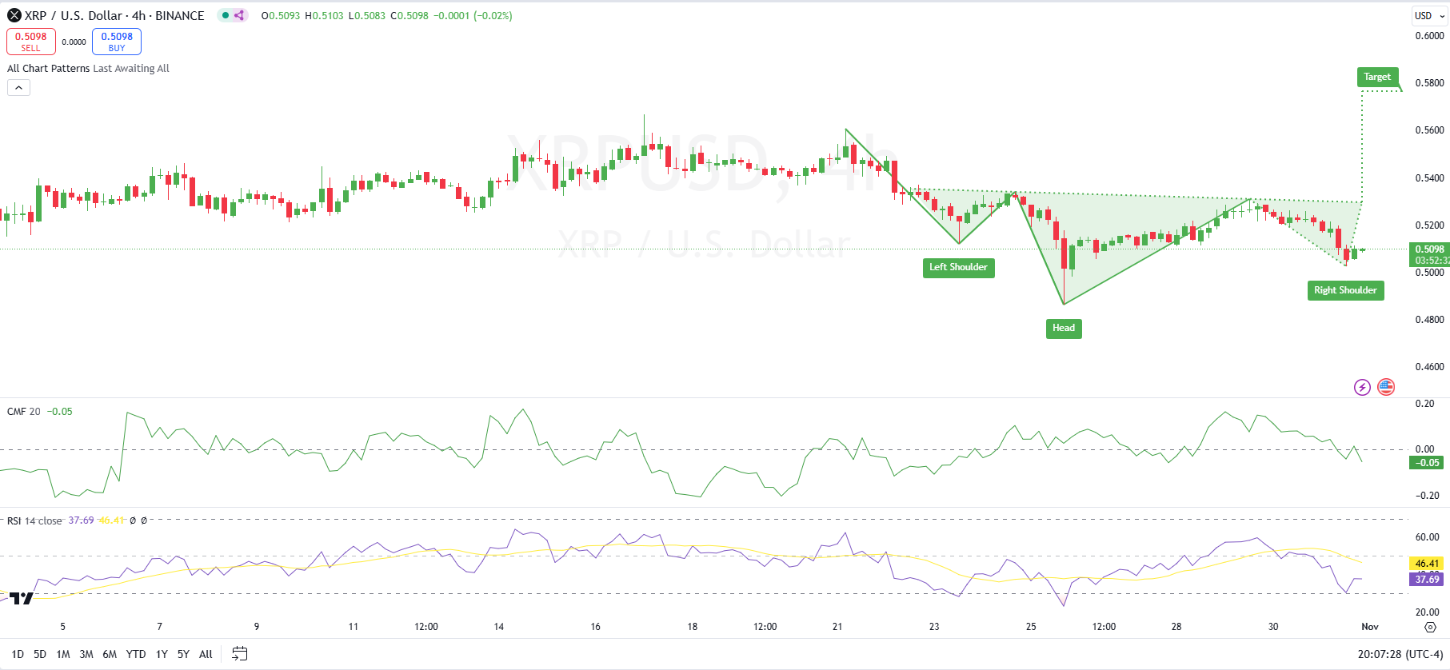
Task: Select the 1M time range
Action: [x=63, y=654]
